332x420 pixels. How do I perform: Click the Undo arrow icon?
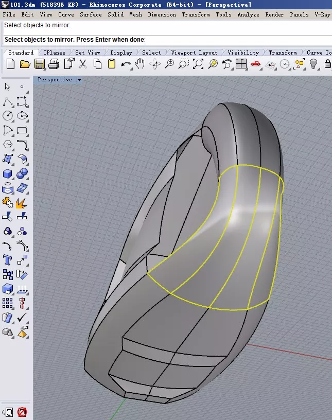(126, 64)
